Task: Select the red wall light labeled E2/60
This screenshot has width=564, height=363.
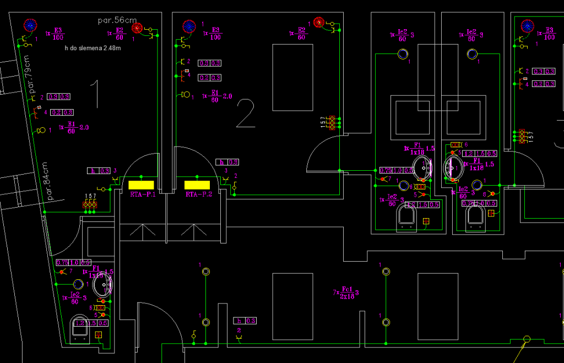Action: click(318, 22)
